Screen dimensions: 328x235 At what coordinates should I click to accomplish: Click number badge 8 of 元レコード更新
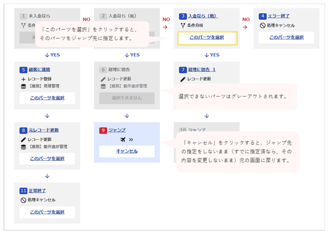pos(23,130)
